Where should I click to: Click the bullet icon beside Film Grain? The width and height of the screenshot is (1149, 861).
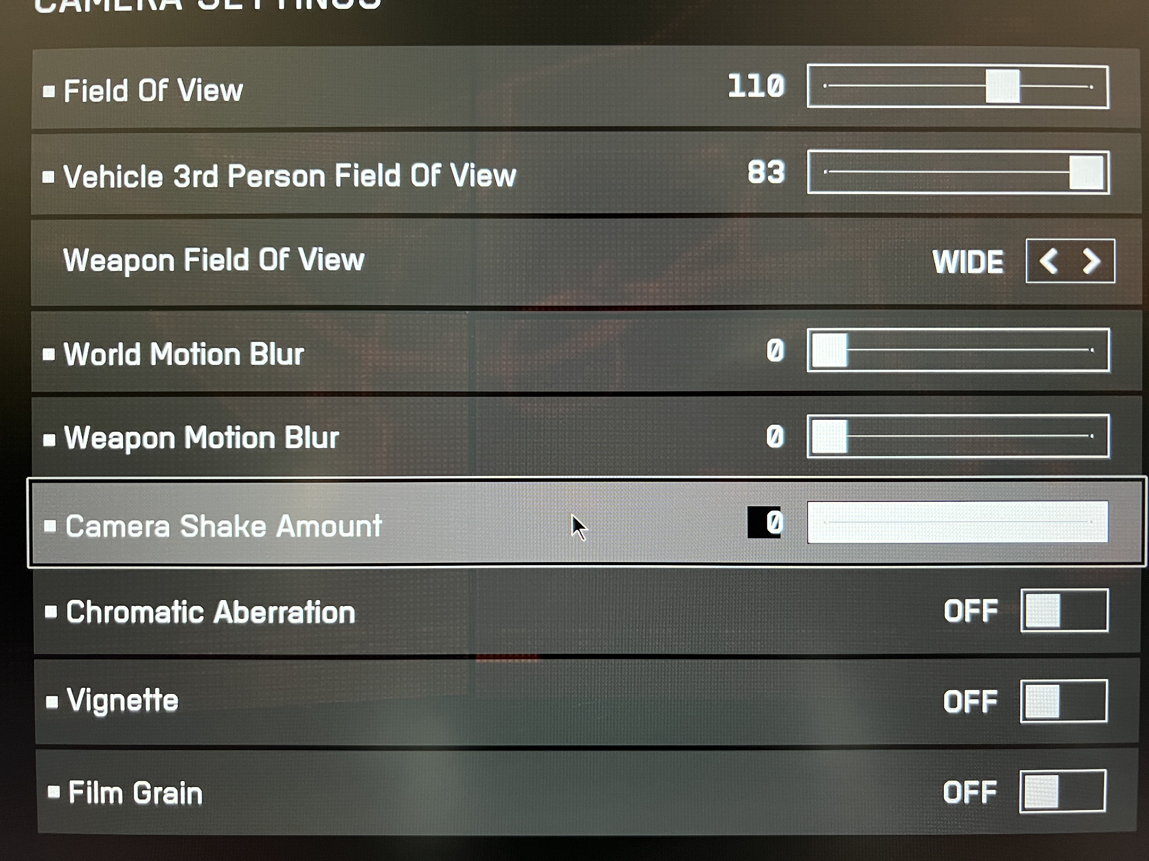click(x=53, y=792)
